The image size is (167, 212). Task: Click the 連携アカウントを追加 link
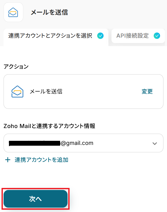click(41, 160)
